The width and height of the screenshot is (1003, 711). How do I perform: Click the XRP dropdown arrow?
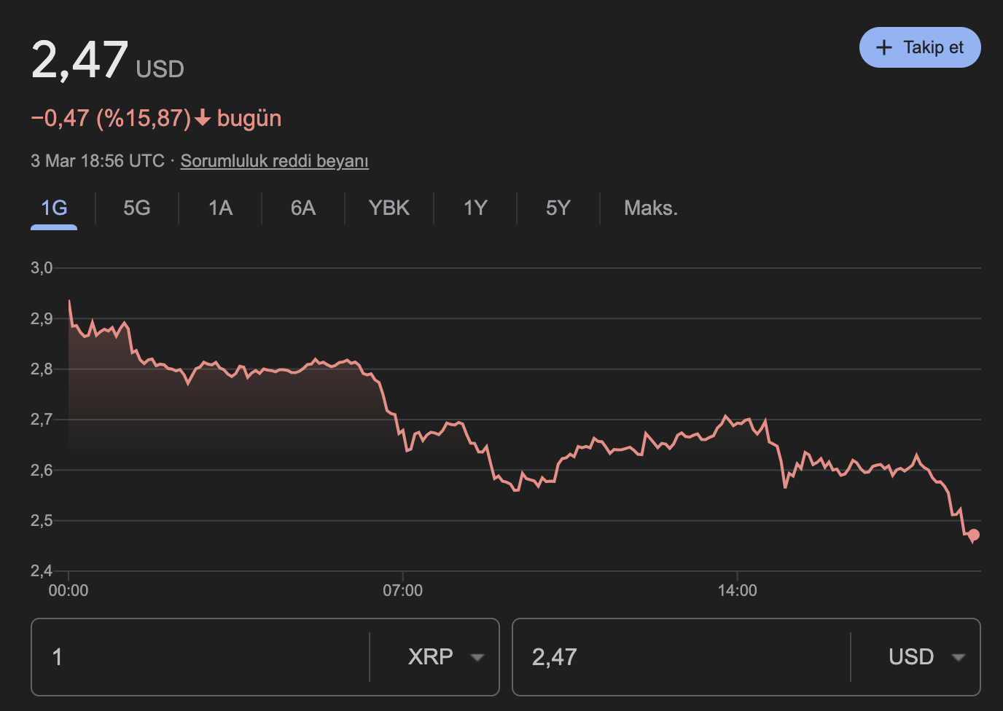click(477, 658)
